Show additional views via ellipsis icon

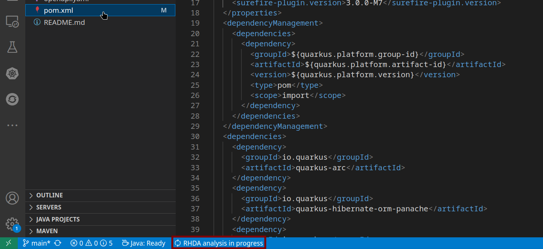point(12,125)
